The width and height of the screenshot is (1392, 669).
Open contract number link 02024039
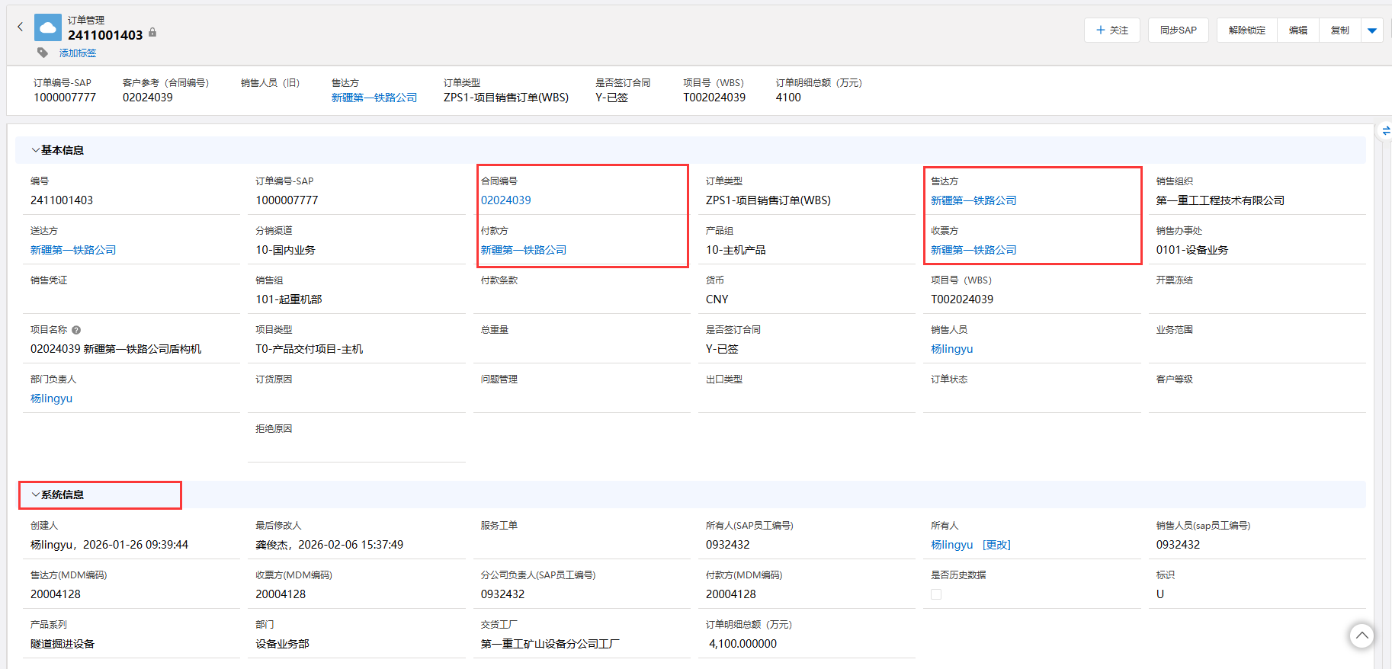(x=505, y=200)
